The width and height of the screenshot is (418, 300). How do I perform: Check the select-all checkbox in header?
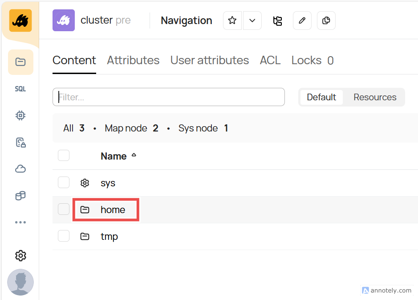click(x=64, y=156)
